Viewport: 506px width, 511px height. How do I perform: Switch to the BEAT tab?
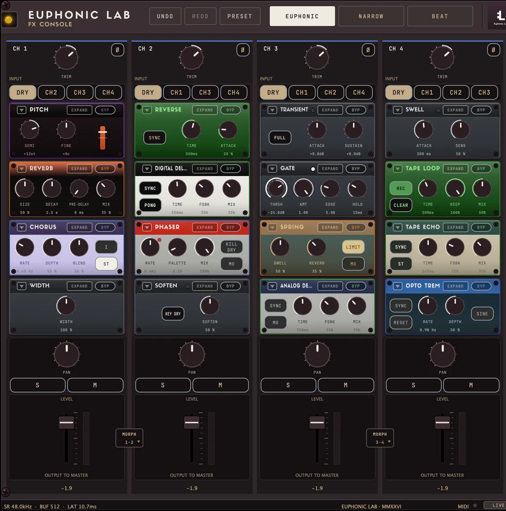point(440,16)
